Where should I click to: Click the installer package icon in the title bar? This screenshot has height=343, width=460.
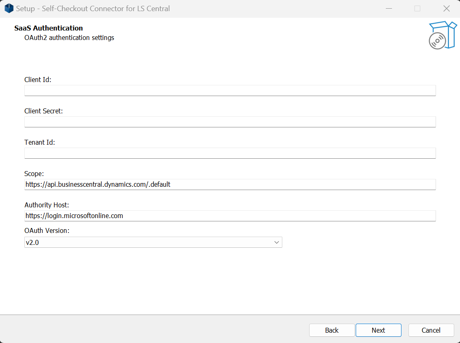pos(9,8)
